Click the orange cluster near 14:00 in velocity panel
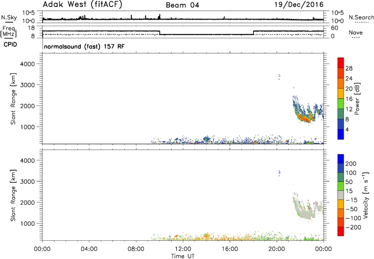This screenshot has height=259, width=374. click(207, 235)
